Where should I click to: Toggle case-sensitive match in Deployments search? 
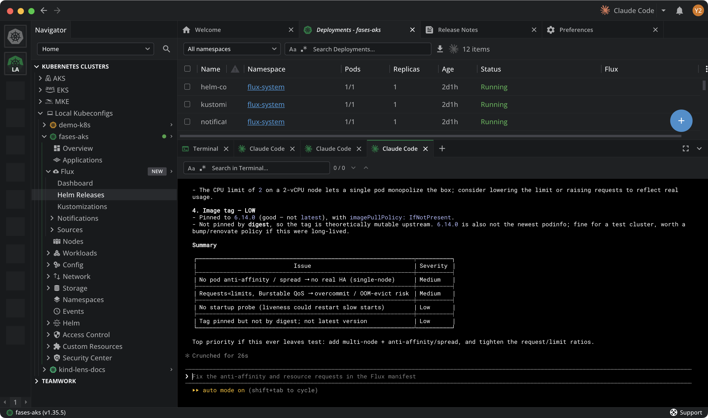[293, 49]
